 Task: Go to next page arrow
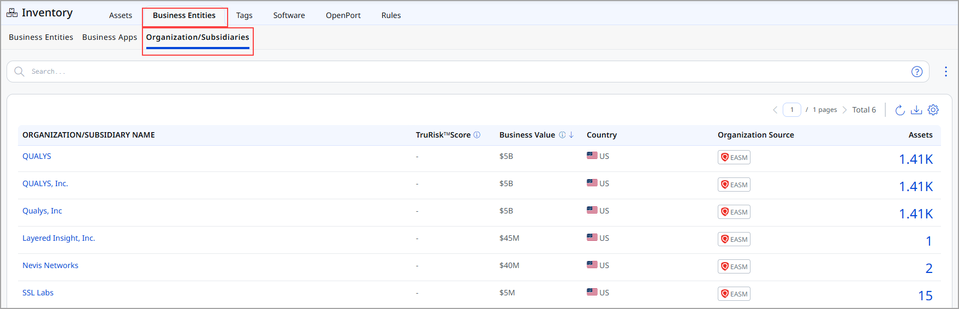845,110
